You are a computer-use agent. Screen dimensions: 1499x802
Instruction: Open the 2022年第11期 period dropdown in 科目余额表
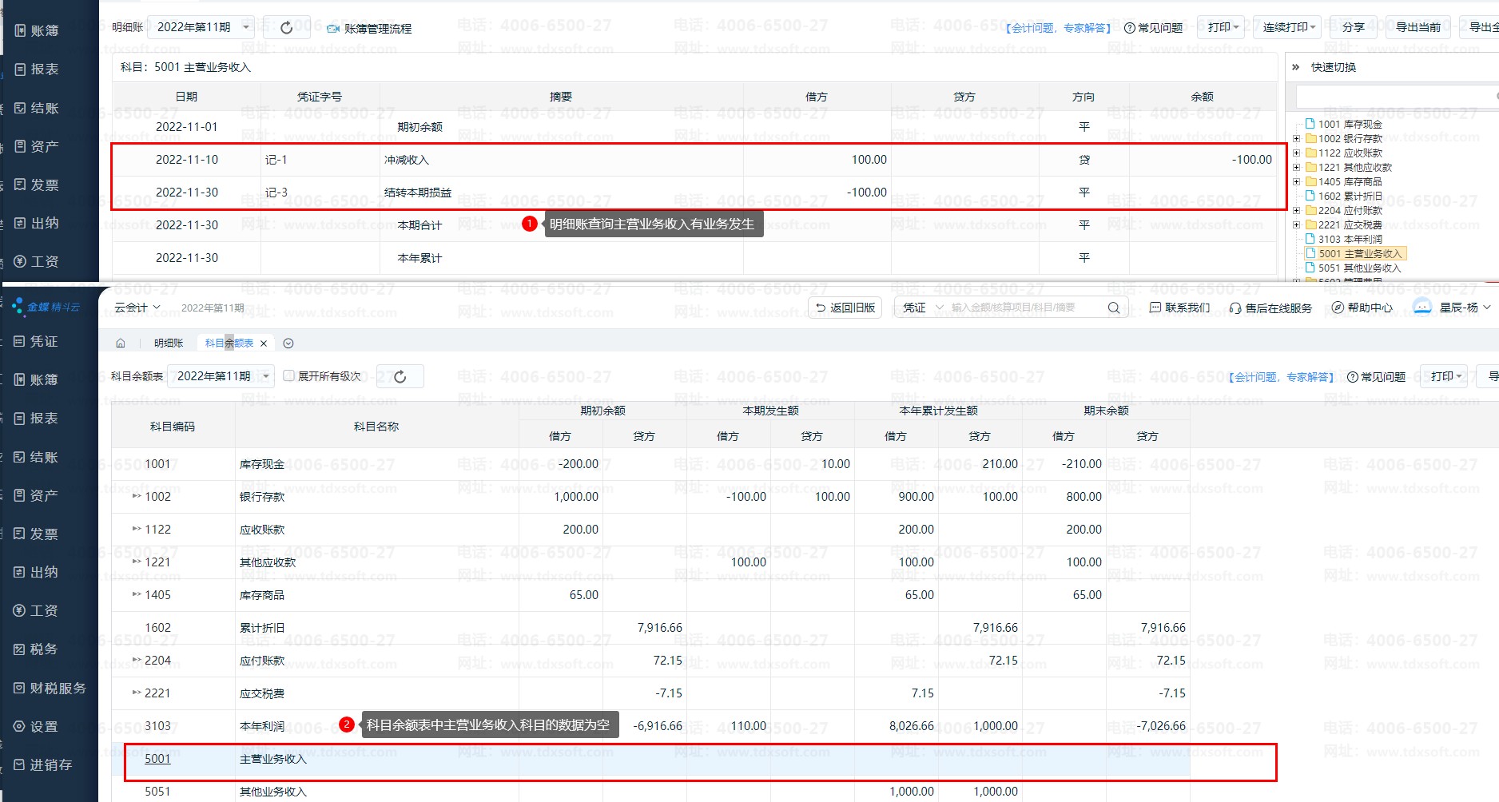(224, 376)
